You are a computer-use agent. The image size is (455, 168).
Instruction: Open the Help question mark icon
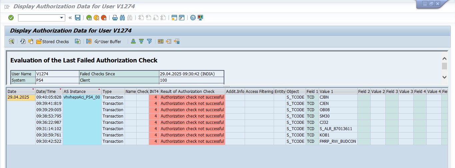coord(193,18)
